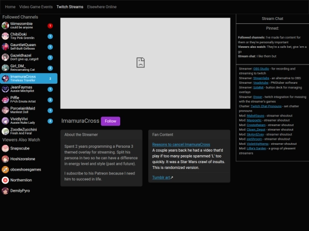Click the broken video placeholder icon

(x=141, y=63)
